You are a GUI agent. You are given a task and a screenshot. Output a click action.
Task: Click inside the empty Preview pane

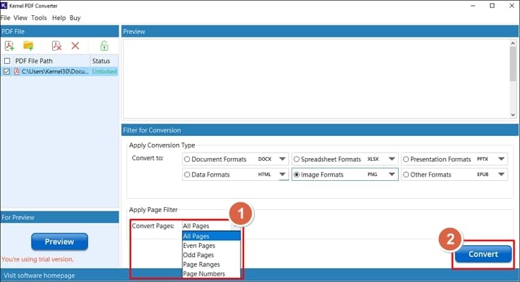pyautogui.click(x=317, y=79)
